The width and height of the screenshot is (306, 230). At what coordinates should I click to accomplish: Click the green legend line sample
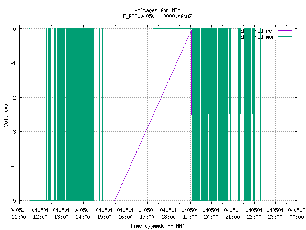tap(285, 37)
